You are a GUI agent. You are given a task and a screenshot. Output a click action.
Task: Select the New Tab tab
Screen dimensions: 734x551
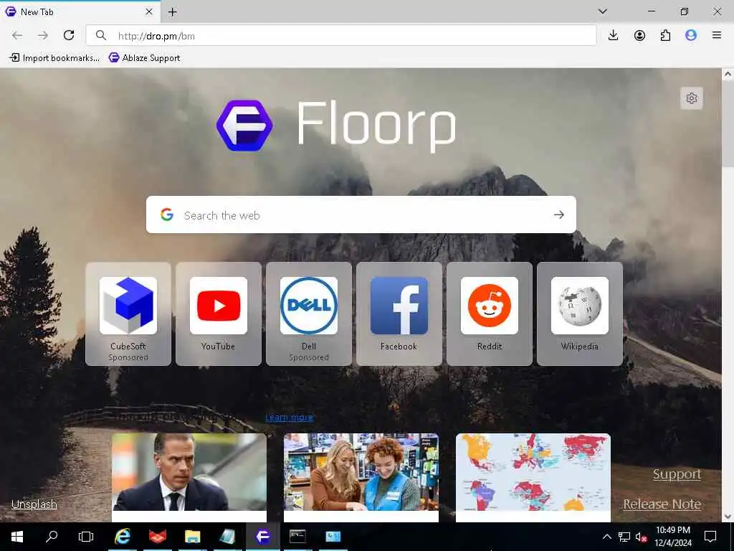tap(80, 11)
